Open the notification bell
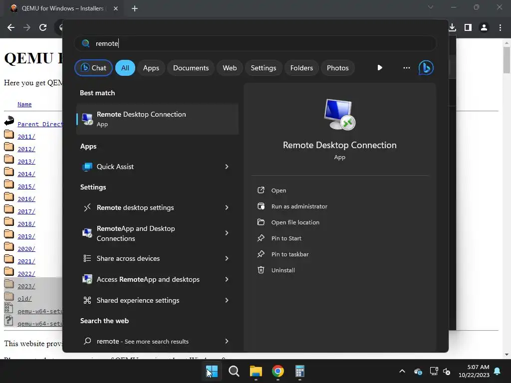511x383 pixels. pyautogui.click(x=498, y=371)
